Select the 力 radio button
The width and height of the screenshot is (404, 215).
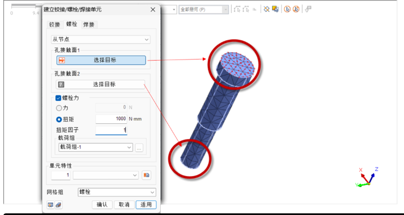(59, 108)
